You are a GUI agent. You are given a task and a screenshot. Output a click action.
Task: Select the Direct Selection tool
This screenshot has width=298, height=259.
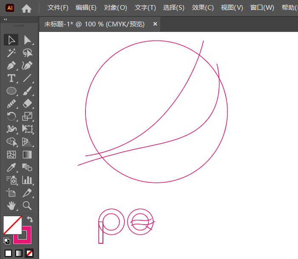pyautogui.click(x=27, y=40)
